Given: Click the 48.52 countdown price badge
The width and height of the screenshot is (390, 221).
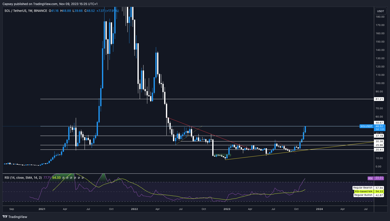Looking at the screenshot, I should tap(379, 126).
